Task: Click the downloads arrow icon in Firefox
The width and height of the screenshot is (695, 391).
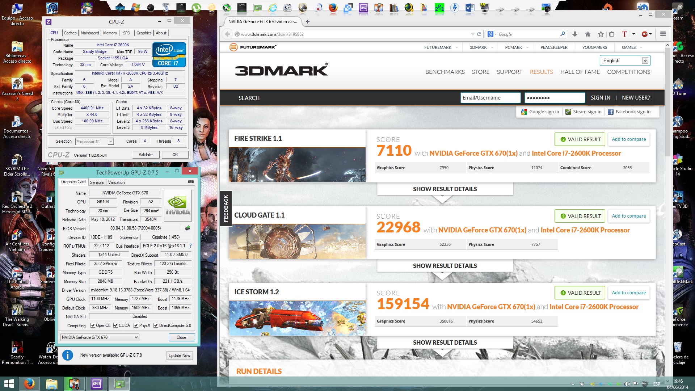Action: pyautogui.click(x=575, y=34)
